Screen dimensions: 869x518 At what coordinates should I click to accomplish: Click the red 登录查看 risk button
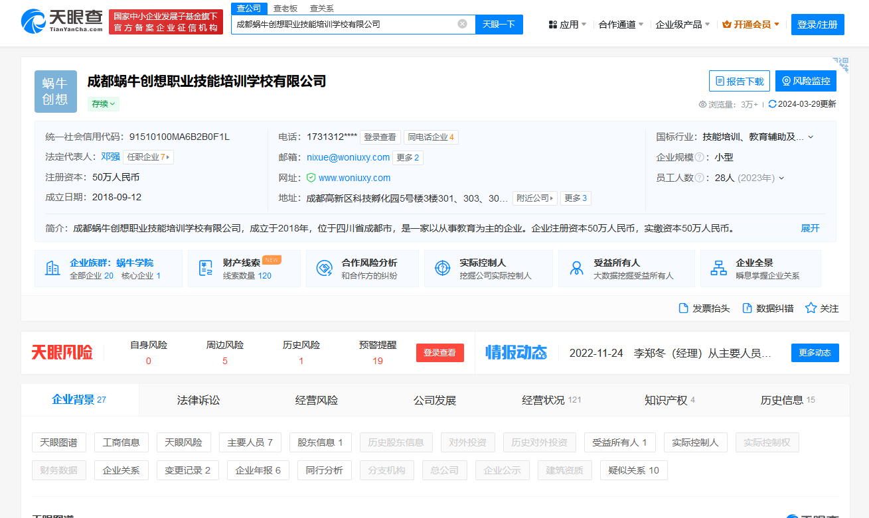440,353
